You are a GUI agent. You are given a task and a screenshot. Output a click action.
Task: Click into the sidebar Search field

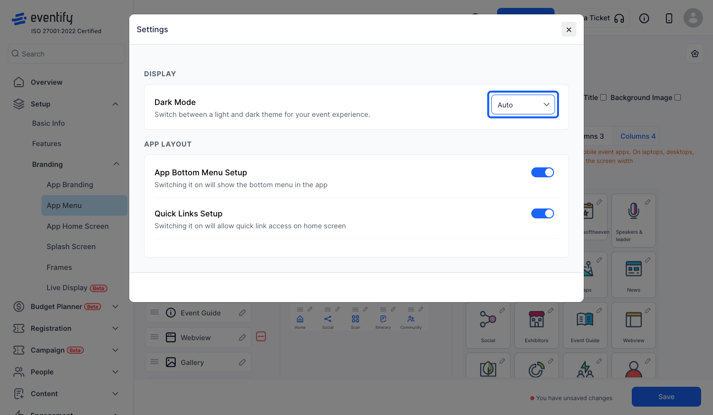click(66, 53)
